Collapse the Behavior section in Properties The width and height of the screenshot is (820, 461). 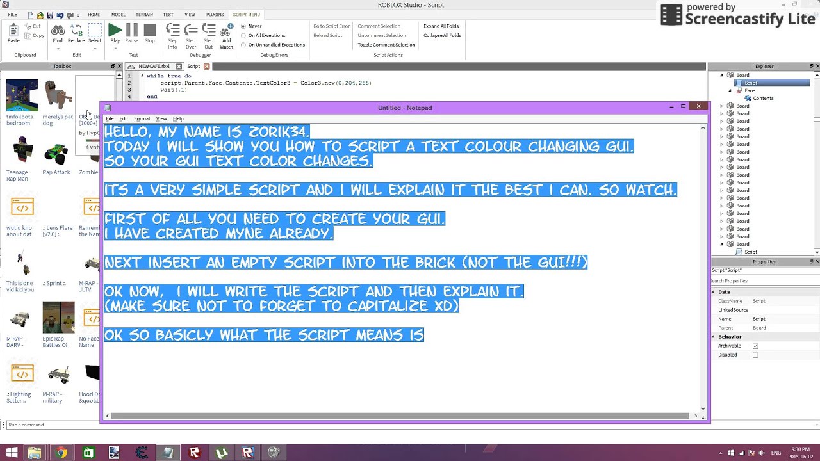[x=714, y=337]
